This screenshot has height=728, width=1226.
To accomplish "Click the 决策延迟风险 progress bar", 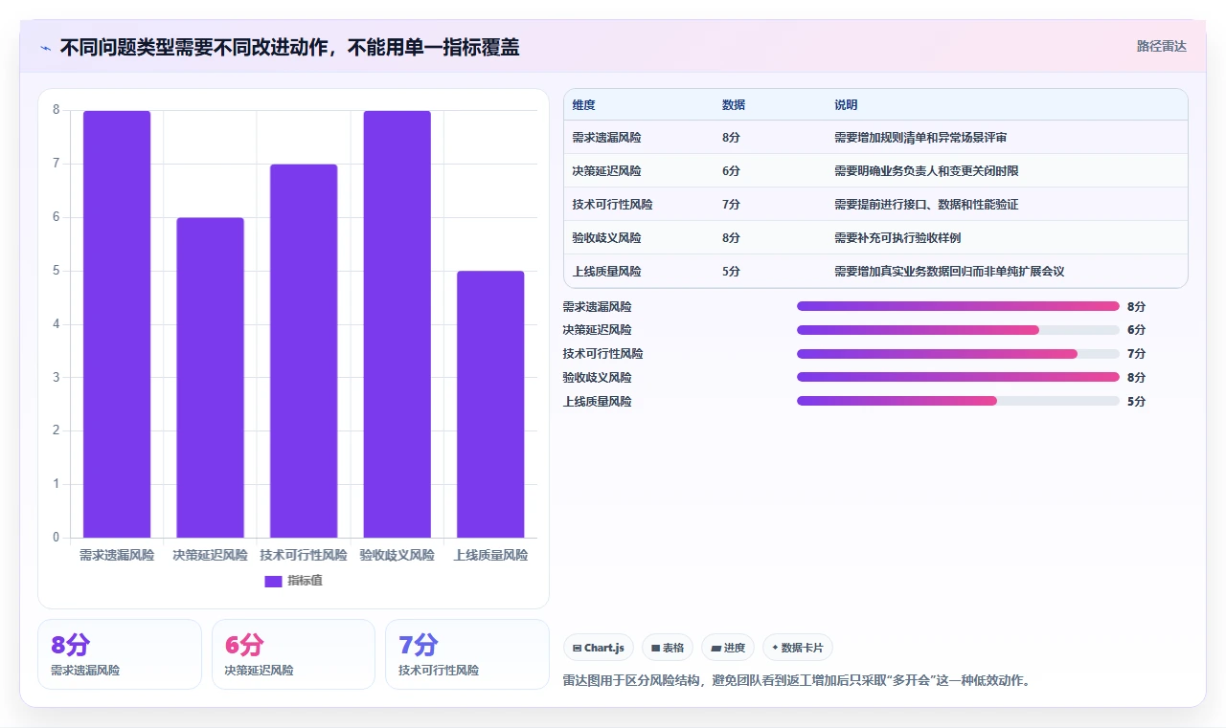I will [x=958, y=330].
